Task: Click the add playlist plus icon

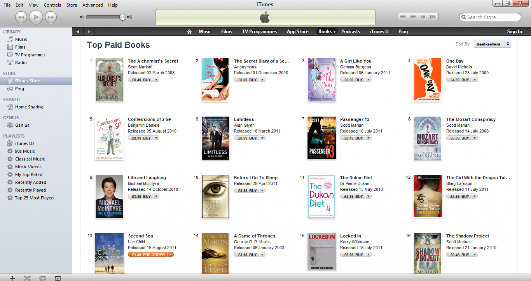Action: [x=12, y=278]
